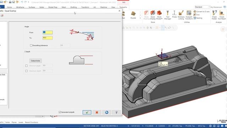Image resolution: width=227 pixels, height=128 pixels.
Task: Click the Multiaxis Linking icon
Action: [x=181, y=15]
